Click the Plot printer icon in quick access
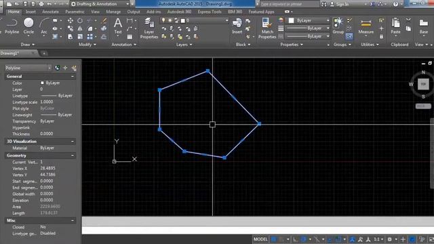The image size is (434, 244). (x=41, y=4)
